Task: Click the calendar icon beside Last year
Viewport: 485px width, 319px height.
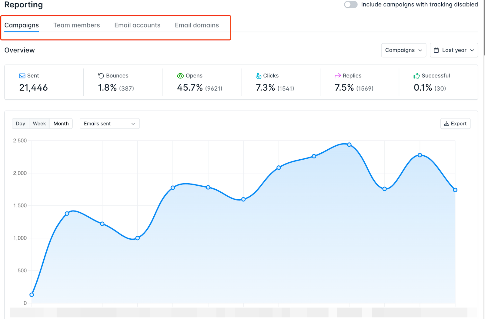Action: (436, 50)
